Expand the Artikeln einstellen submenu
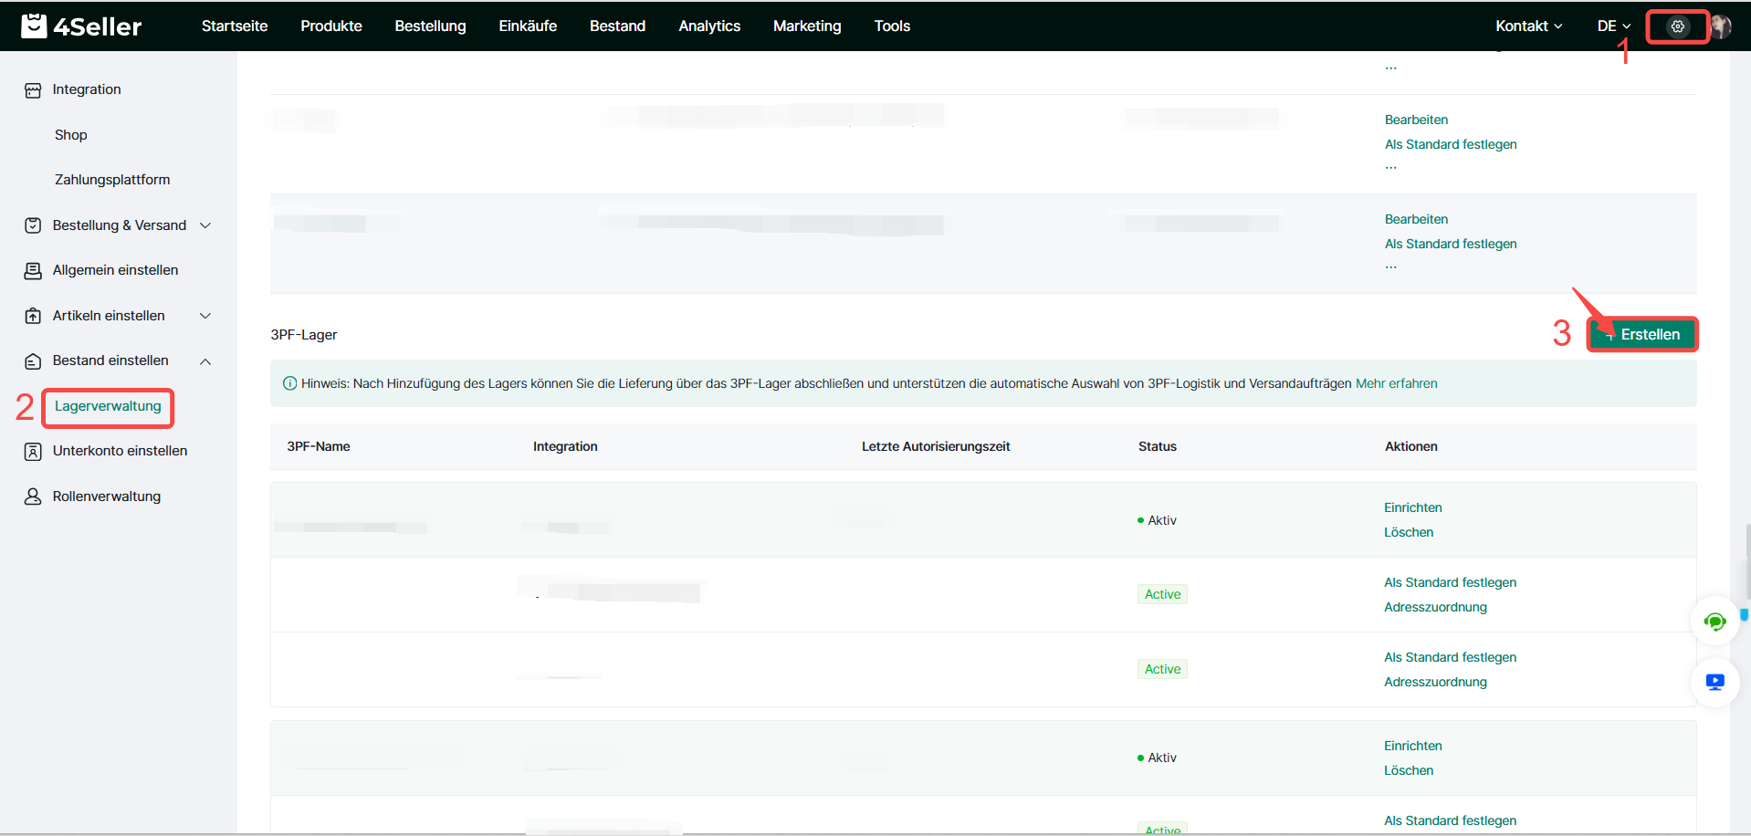The image size is (1751, 836). 205,316
